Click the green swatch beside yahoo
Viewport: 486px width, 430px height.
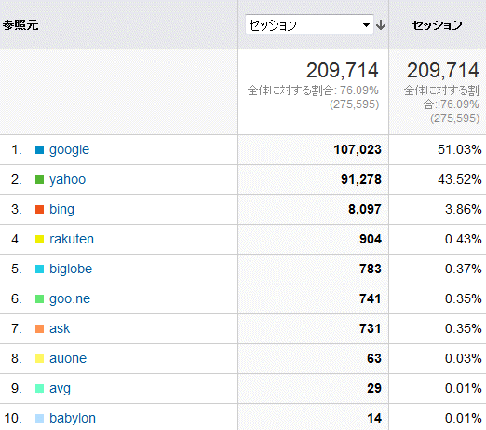tap(39, 180)
